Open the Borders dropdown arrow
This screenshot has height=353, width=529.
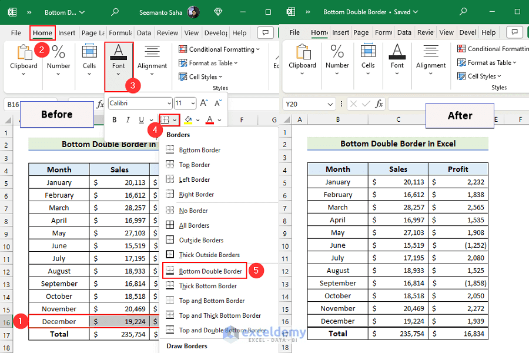[x=174, y=119]
